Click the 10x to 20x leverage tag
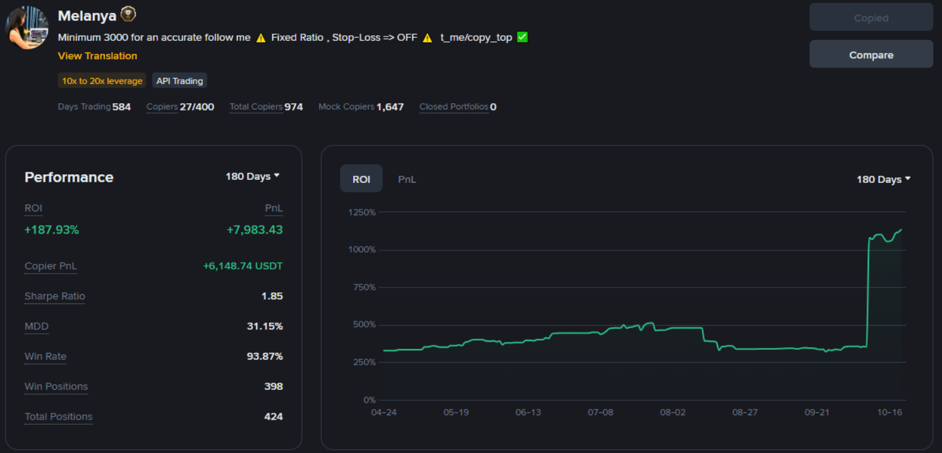 click(x=102, y=81)
